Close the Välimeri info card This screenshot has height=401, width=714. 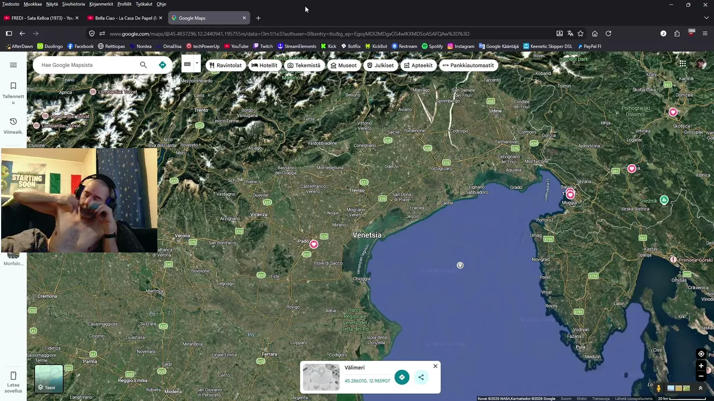point(435,366)
